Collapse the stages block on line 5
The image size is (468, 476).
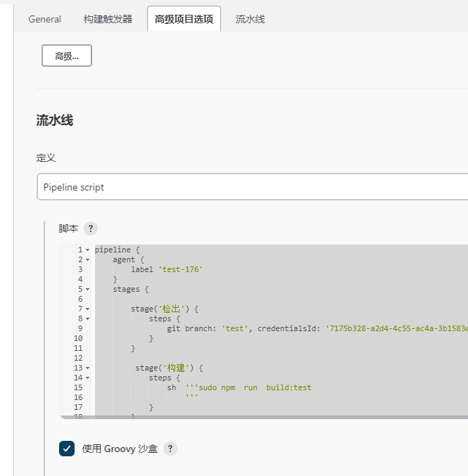click(87, 289)
